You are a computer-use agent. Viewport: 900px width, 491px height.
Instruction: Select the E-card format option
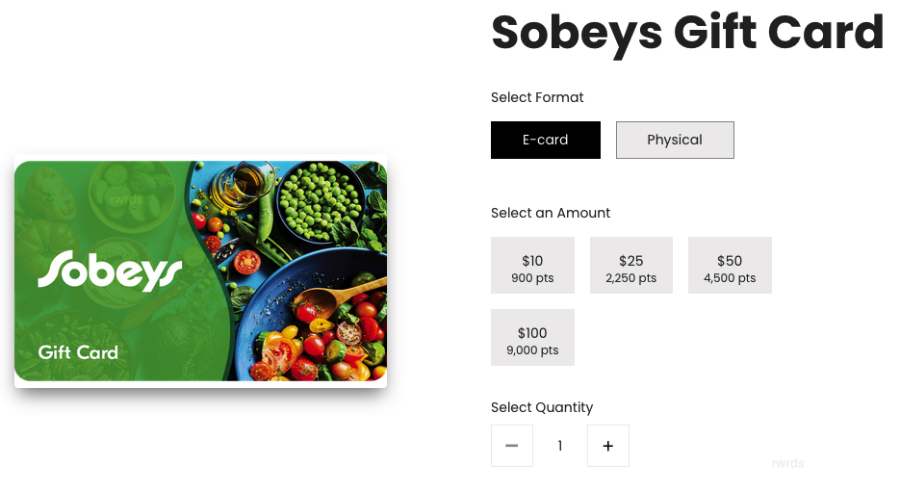(x=545, y=140)
